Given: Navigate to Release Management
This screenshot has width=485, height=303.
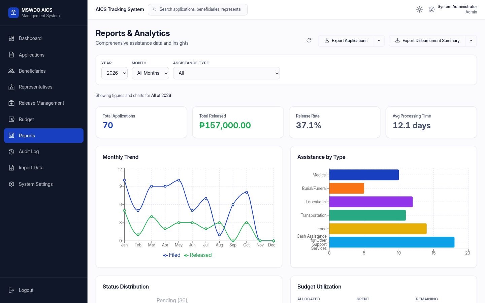Looking at the screenshot, I should pos(44,103).
